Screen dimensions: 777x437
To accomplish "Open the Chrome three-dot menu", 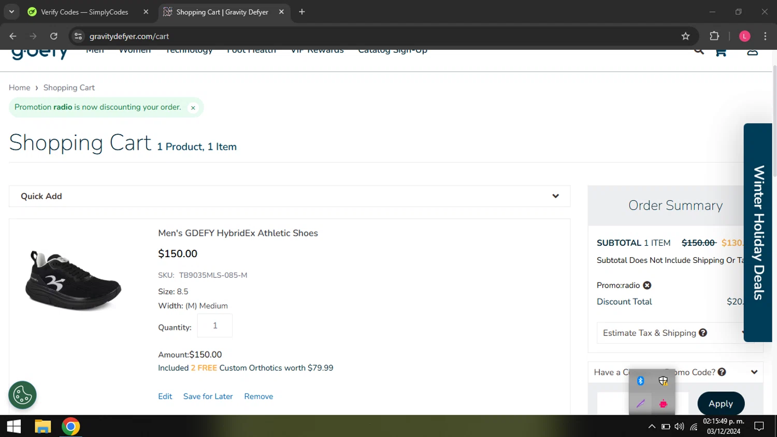I will [765, 36].
